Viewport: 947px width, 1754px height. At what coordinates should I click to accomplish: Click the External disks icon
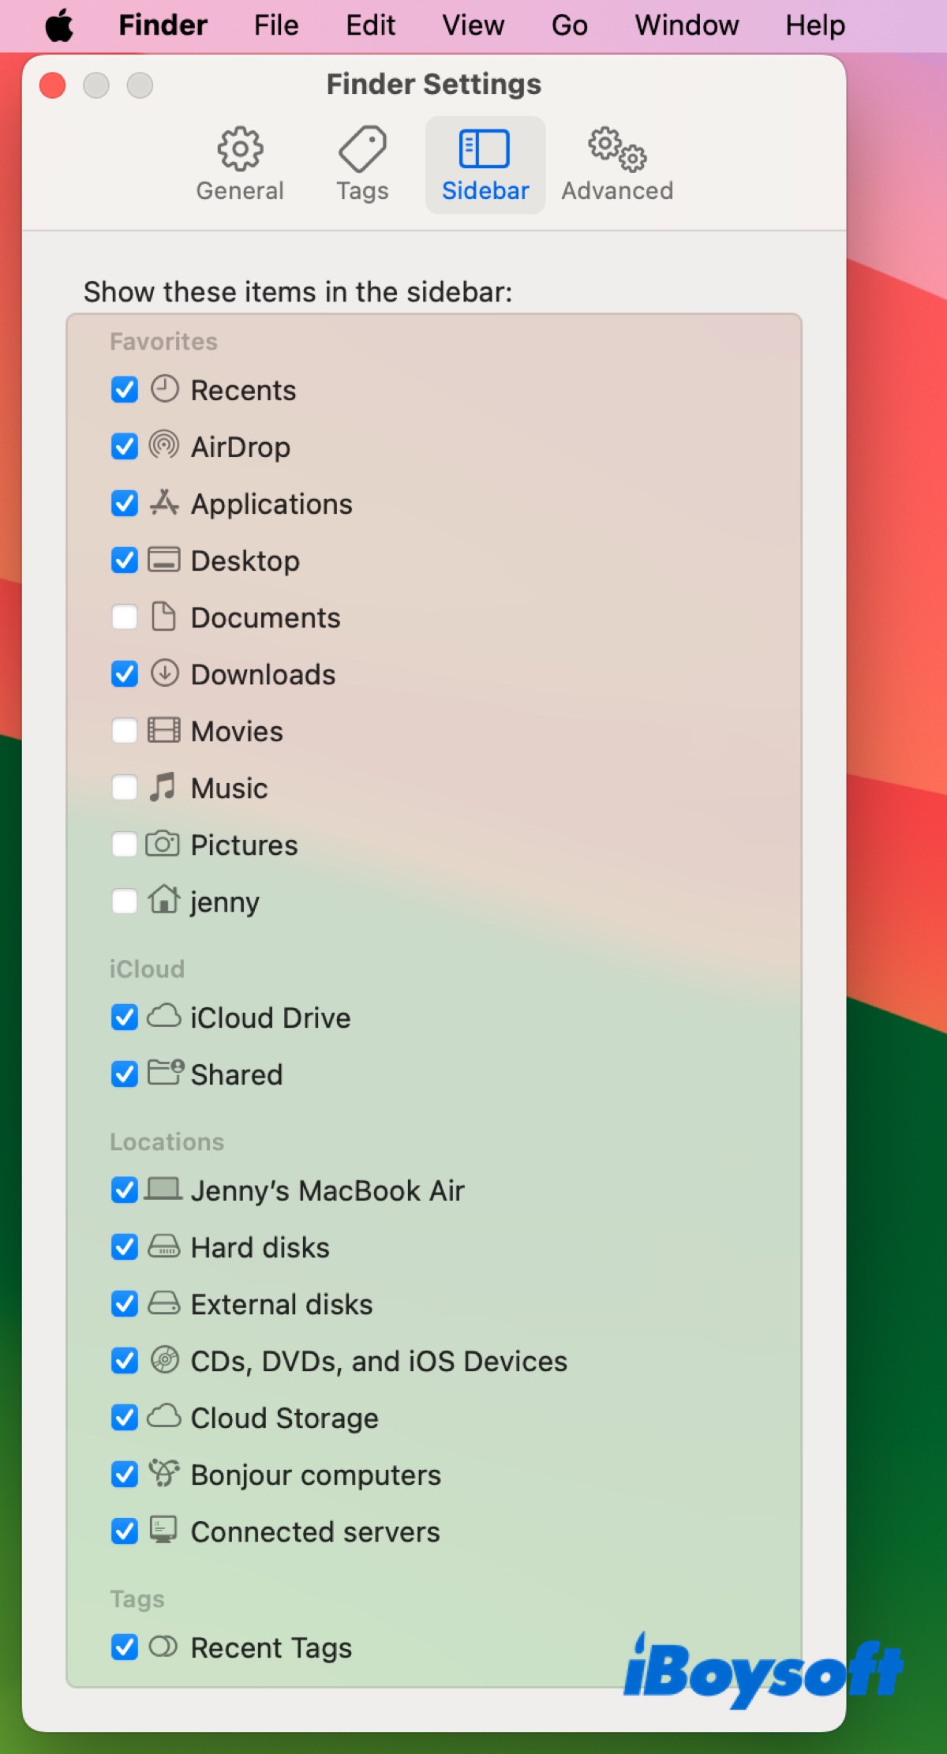(x=164, y=1303)
